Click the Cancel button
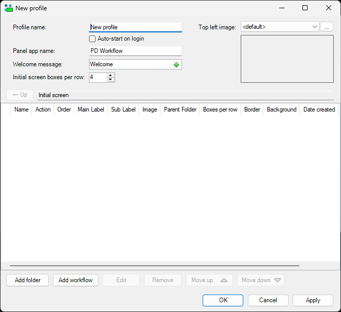 click(268, 300)
